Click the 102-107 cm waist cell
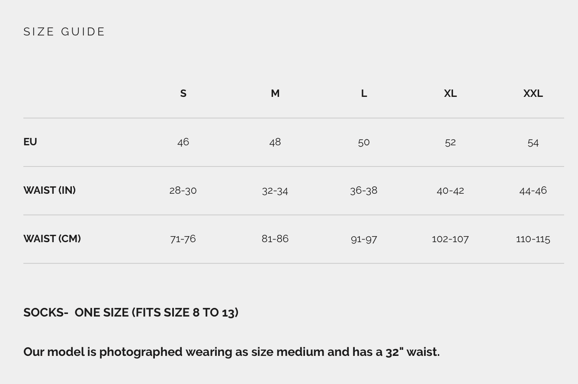 (450, 239)
